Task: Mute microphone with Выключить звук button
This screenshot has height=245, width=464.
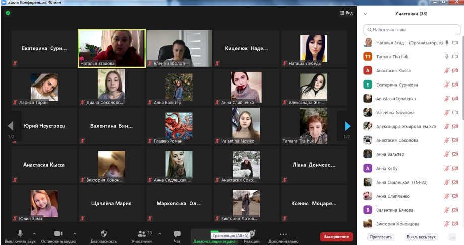Action: point(20,236)
